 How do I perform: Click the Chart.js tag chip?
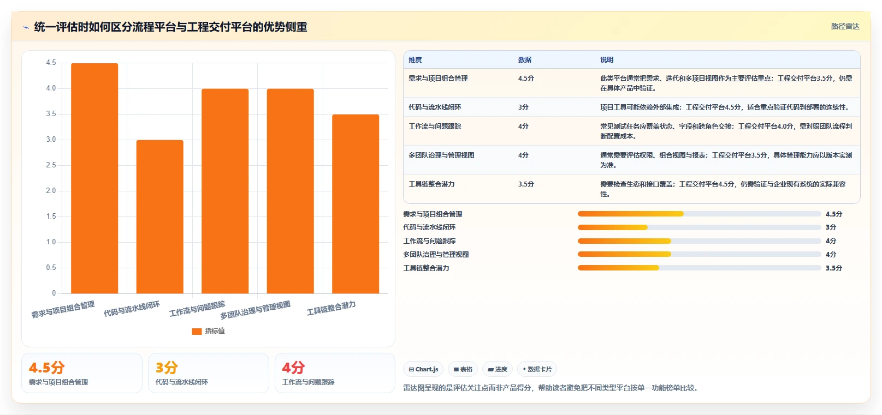click(423, 369)
